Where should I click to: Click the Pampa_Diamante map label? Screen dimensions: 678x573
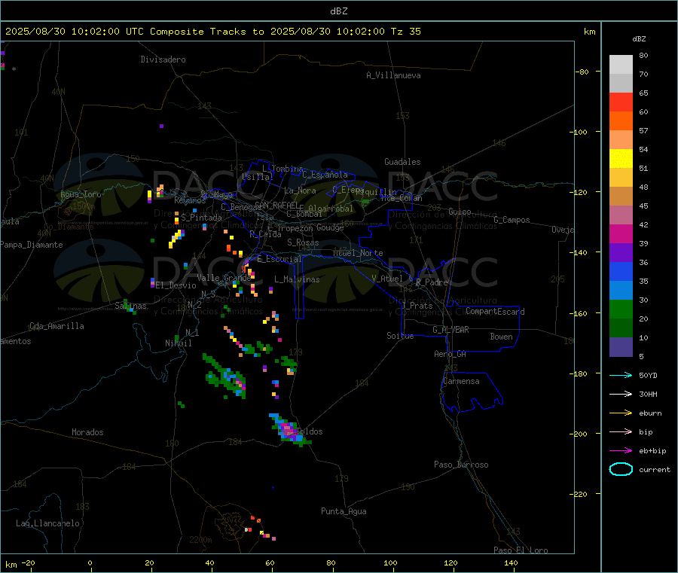(x=31, y=245)
